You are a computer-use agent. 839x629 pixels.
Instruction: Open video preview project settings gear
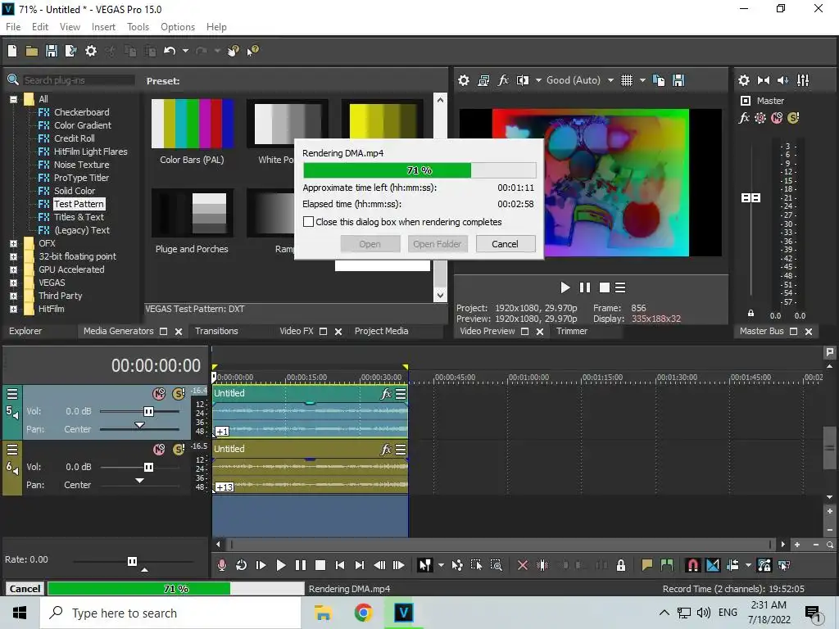pos(464,80)
